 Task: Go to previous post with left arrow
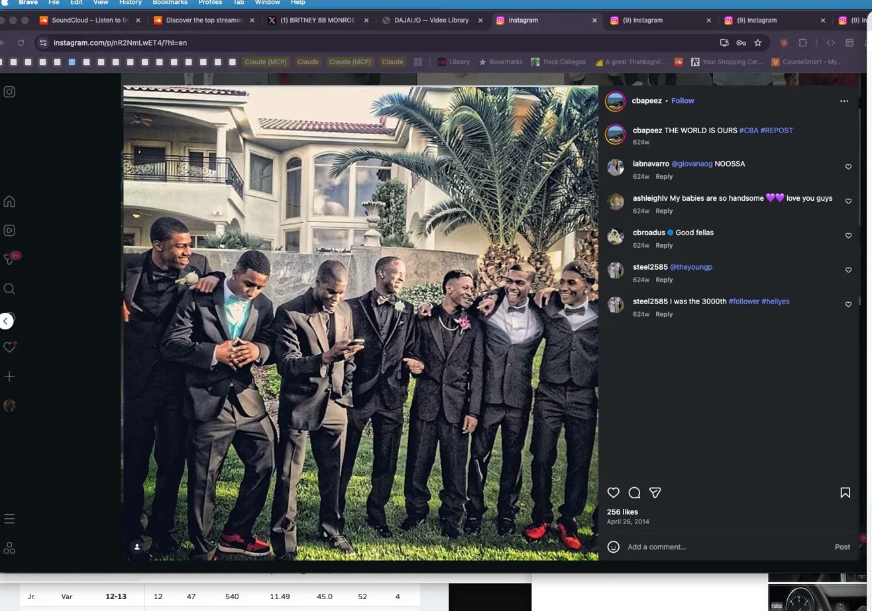tap(6, 321)
